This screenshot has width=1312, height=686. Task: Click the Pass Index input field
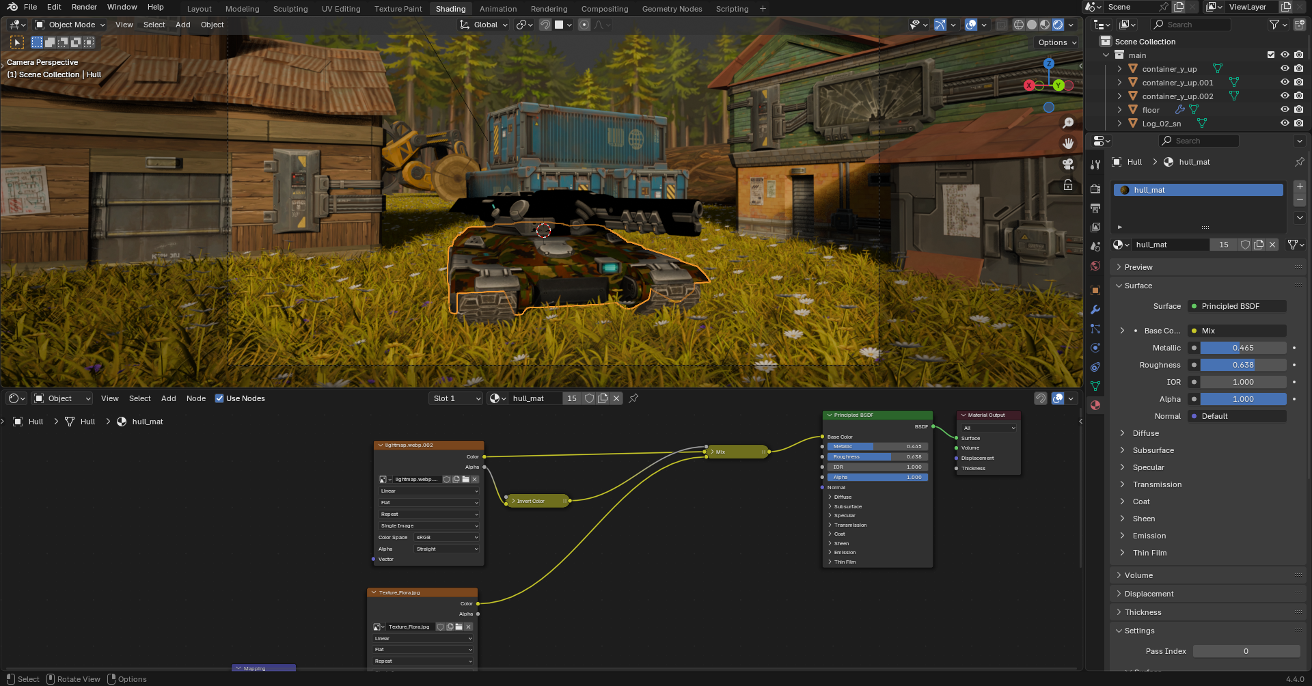pos(1246,651)
